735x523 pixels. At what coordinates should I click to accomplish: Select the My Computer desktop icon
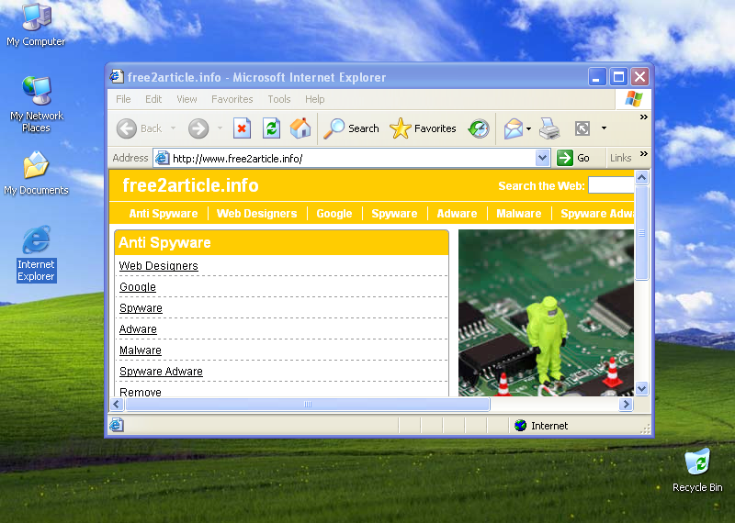tap(36, 25)
